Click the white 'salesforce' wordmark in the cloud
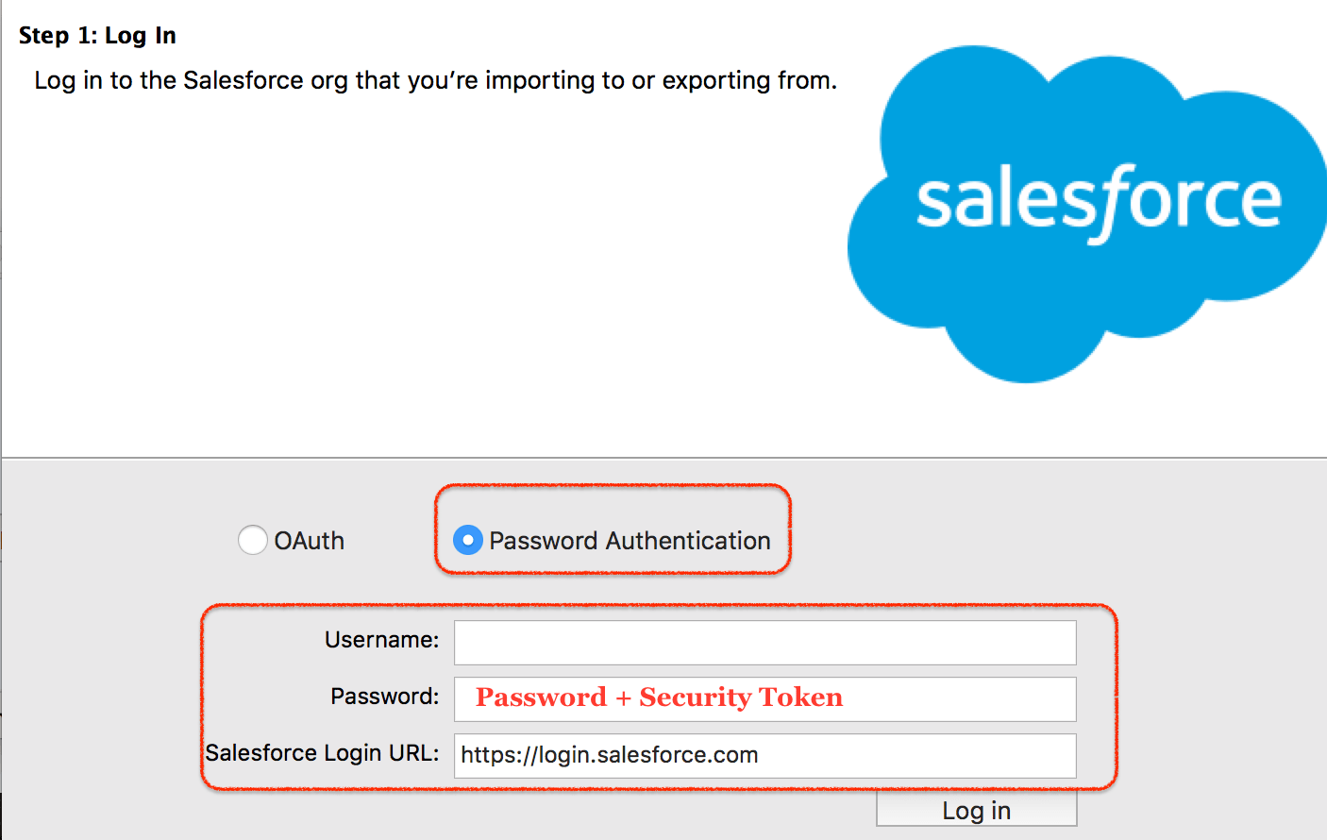 point(1099,202)
